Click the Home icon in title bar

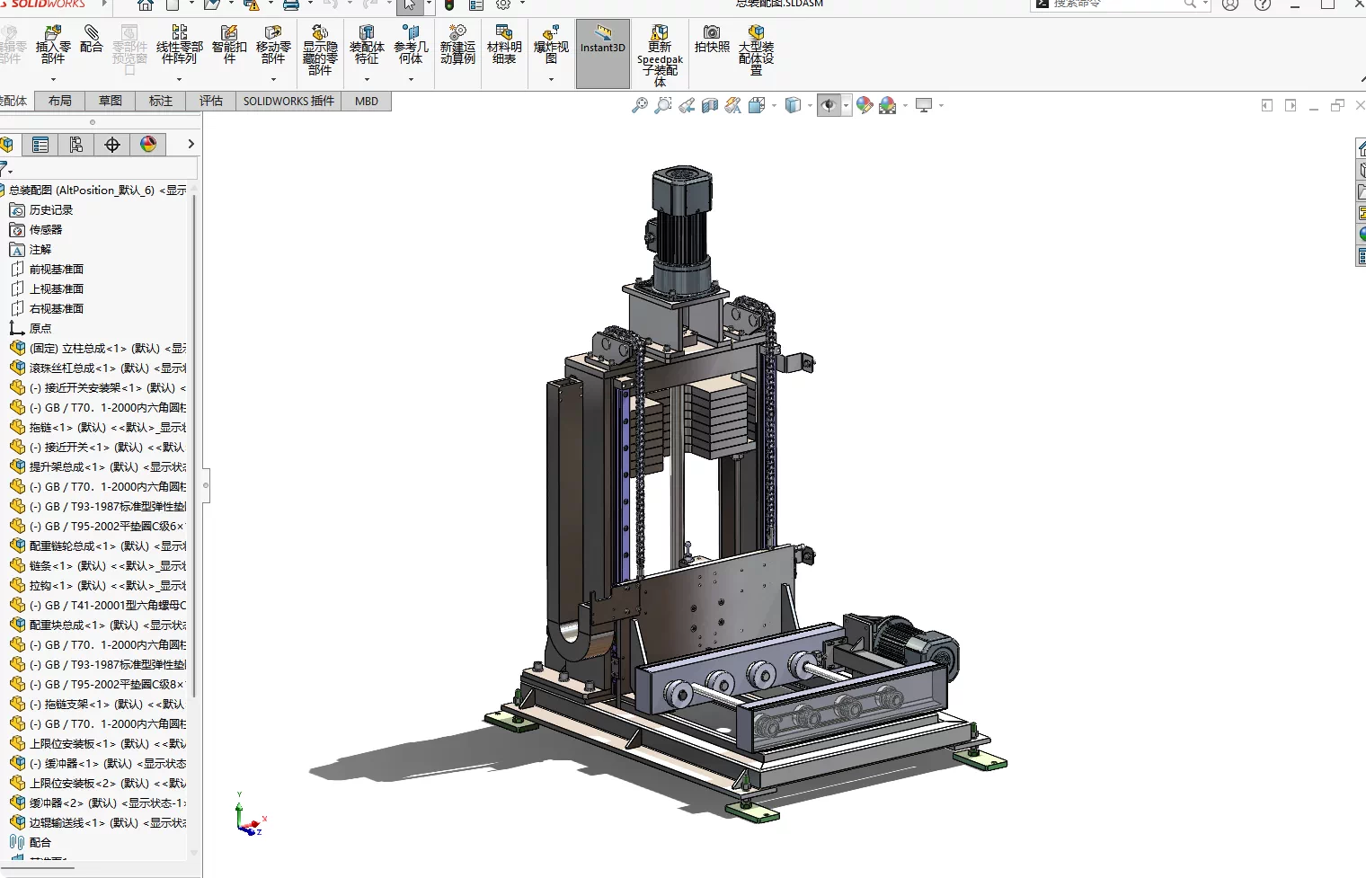(146, 4)
